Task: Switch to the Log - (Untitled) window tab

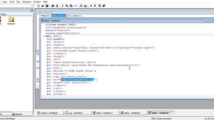Action: [78, 113]
